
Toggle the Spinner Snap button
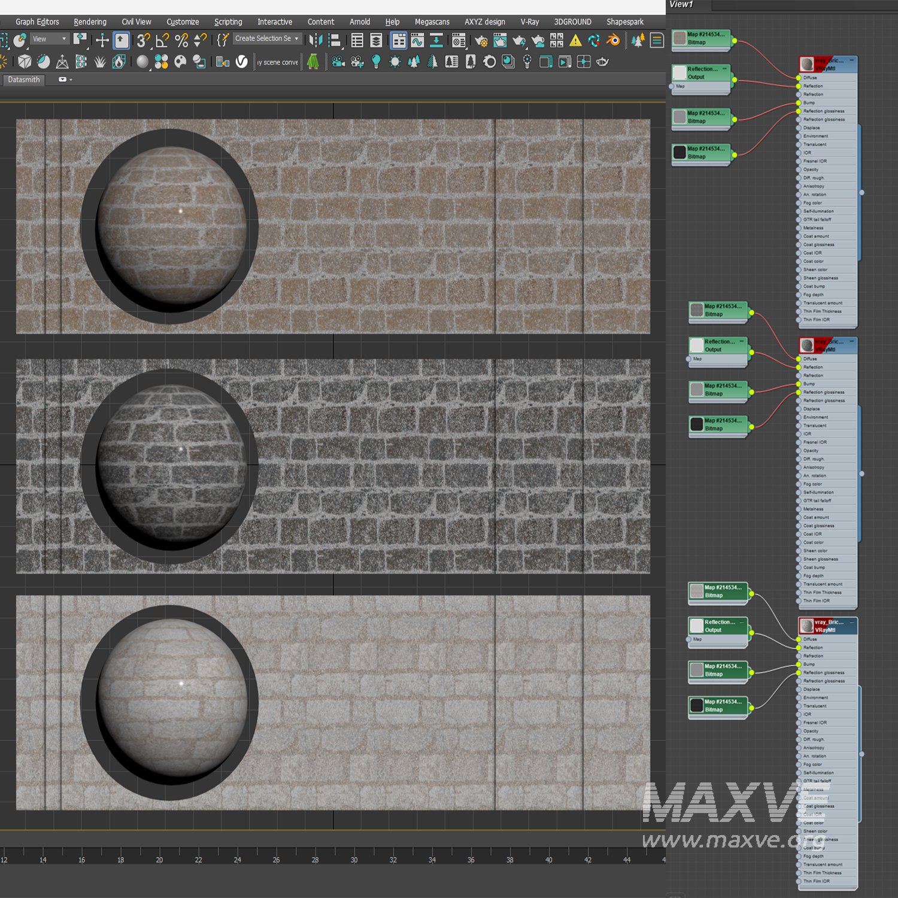(200, 40)
